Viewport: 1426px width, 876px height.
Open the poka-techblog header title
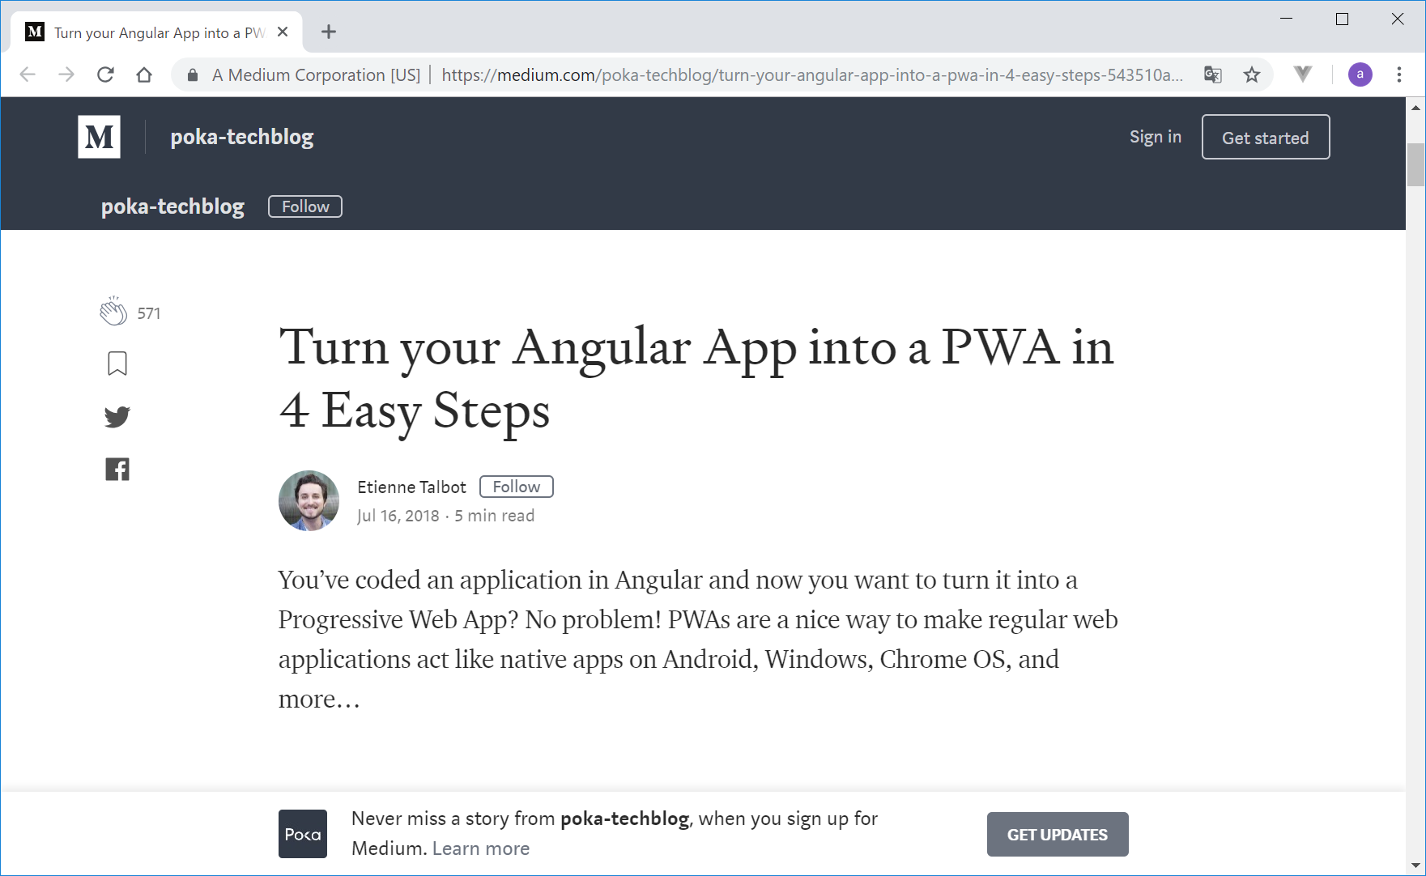242,137
